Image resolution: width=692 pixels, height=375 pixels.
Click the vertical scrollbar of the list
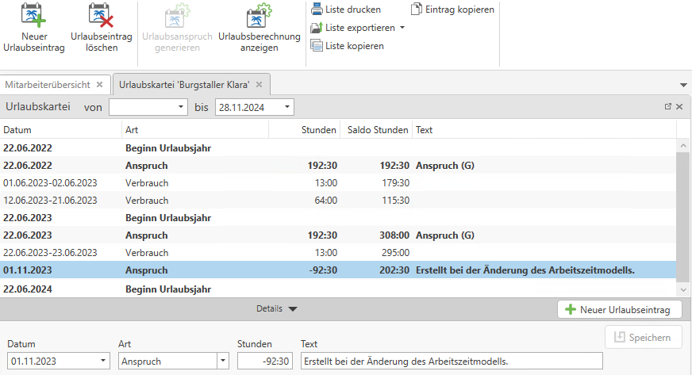(x=682, y=214)
